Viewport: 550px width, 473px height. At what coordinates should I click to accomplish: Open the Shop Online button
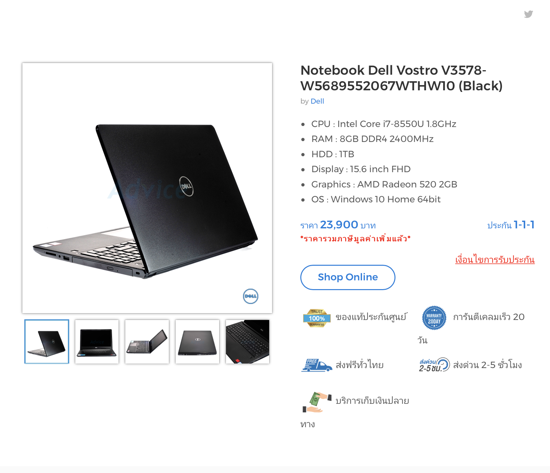(348, 277)
